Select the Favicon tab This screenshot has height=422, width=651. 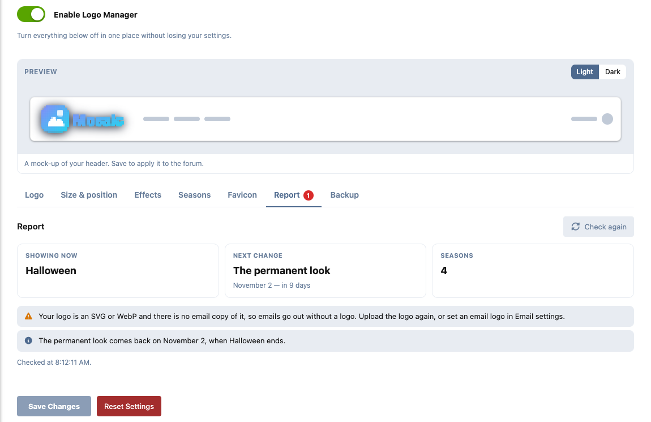pos(242,195)
